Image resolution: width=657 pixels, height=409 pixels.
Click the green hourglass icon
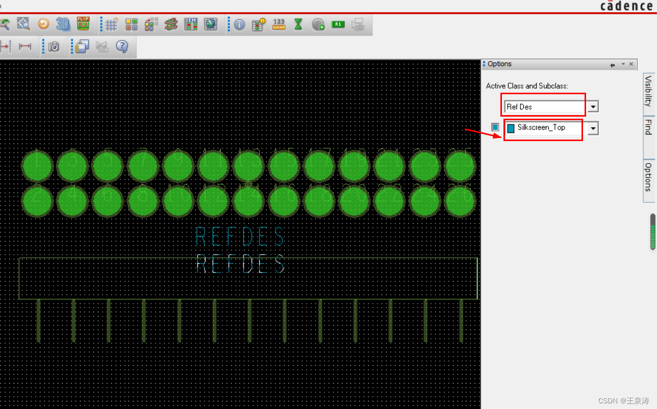point(298,24)
